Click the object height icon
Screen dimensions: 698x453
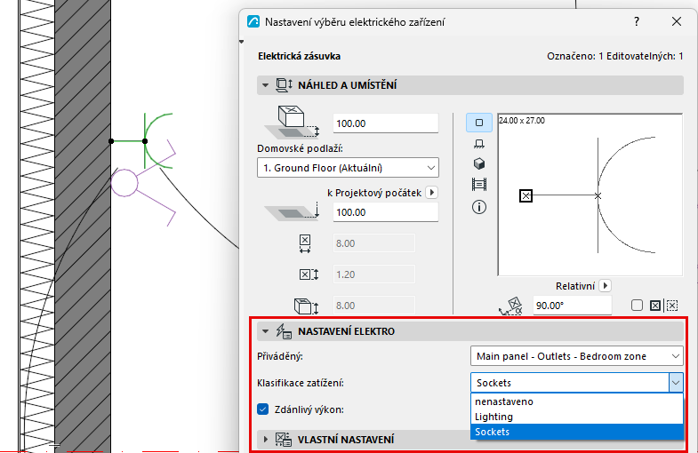click(306, 306)
